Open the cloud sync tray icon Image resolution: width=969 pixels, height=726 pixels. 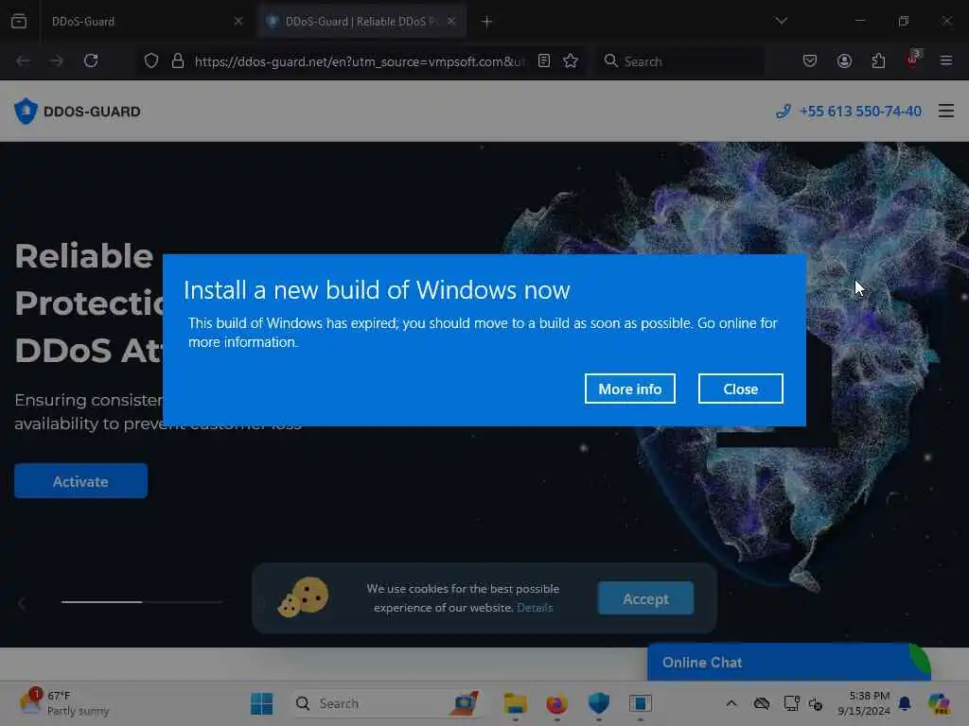(x=762, y=703)
